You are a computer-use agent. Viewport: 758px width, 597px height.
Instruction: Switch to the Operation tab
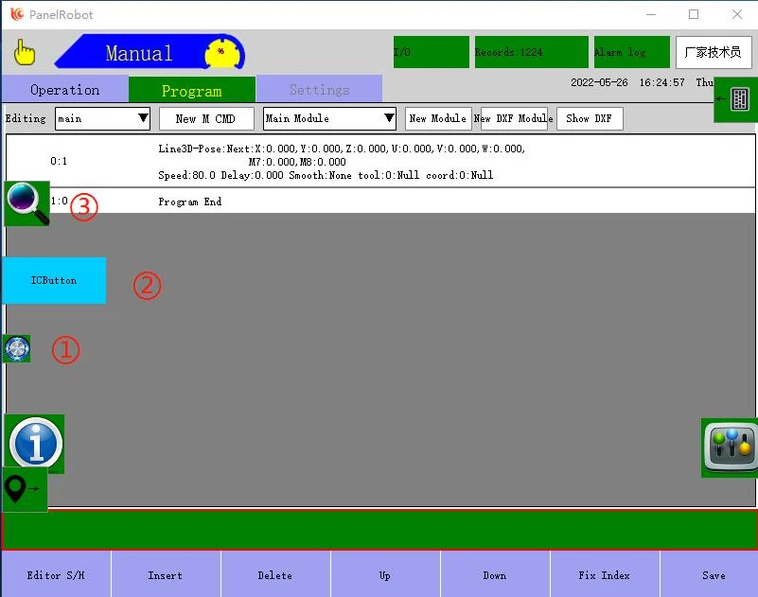pyautogui.click(x=64, y=90)
